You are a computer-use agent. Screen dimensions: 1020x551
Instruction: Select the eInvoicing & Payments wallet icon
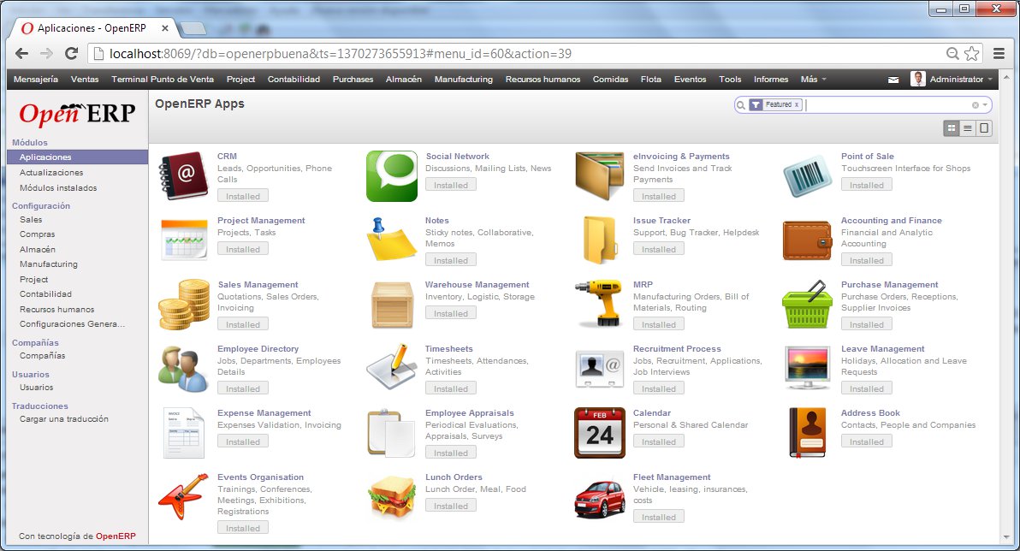tap(600, 175)
